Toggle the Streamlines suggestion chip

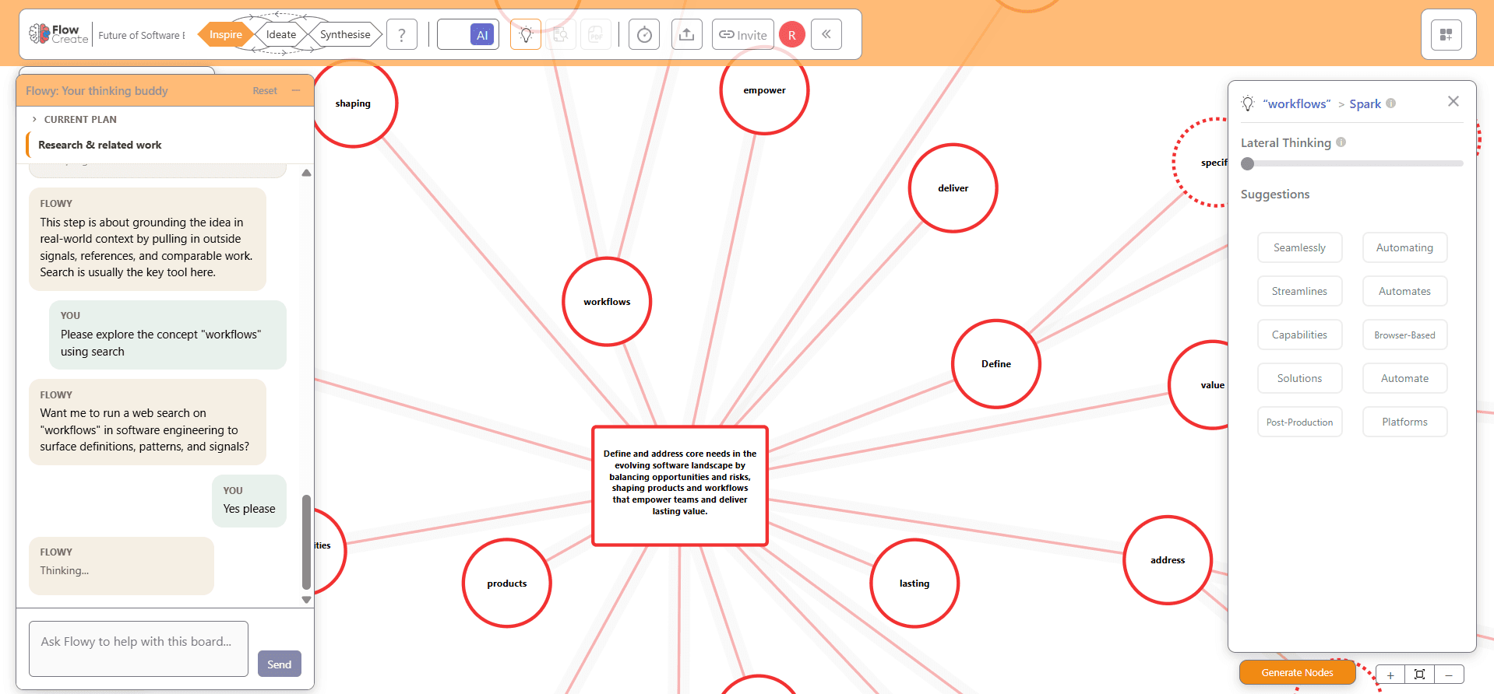coord(1299,291)
